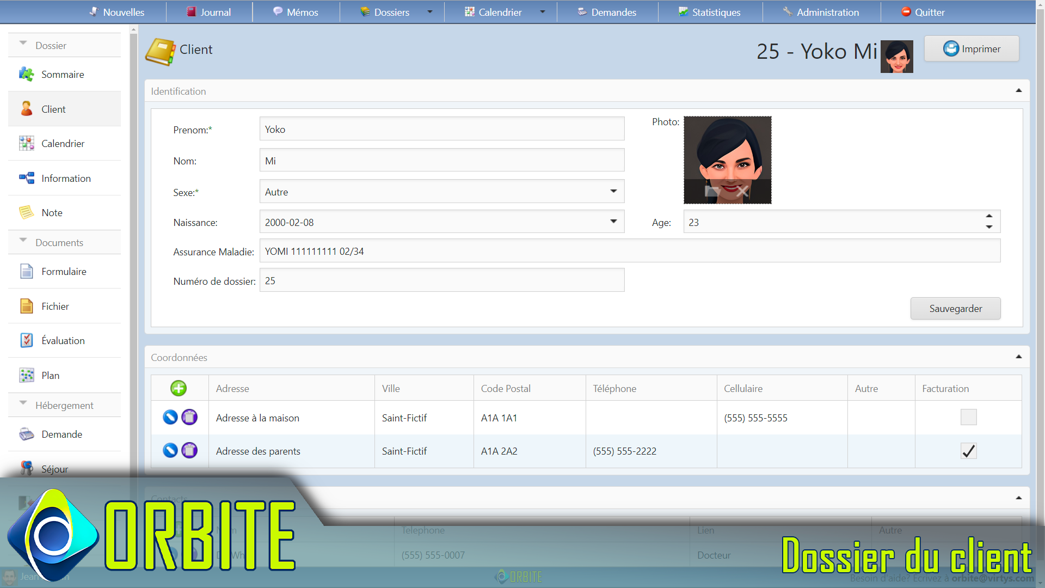Image resolution: width=1045 pixels, height=588 pixels.
Task: Increase the Age stepper value
Action: (x=989, y=216)
